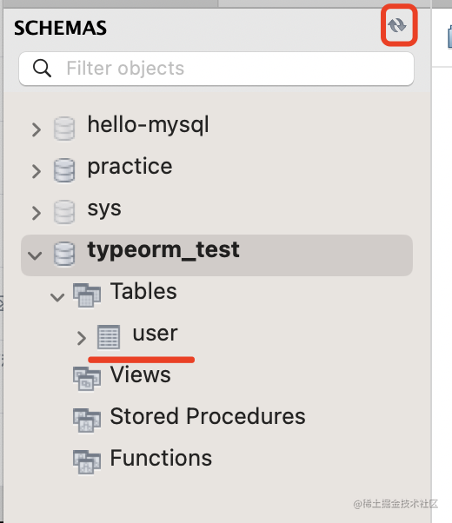Select the practice database icon
This screenshot has width=452, height=523.
64,170
